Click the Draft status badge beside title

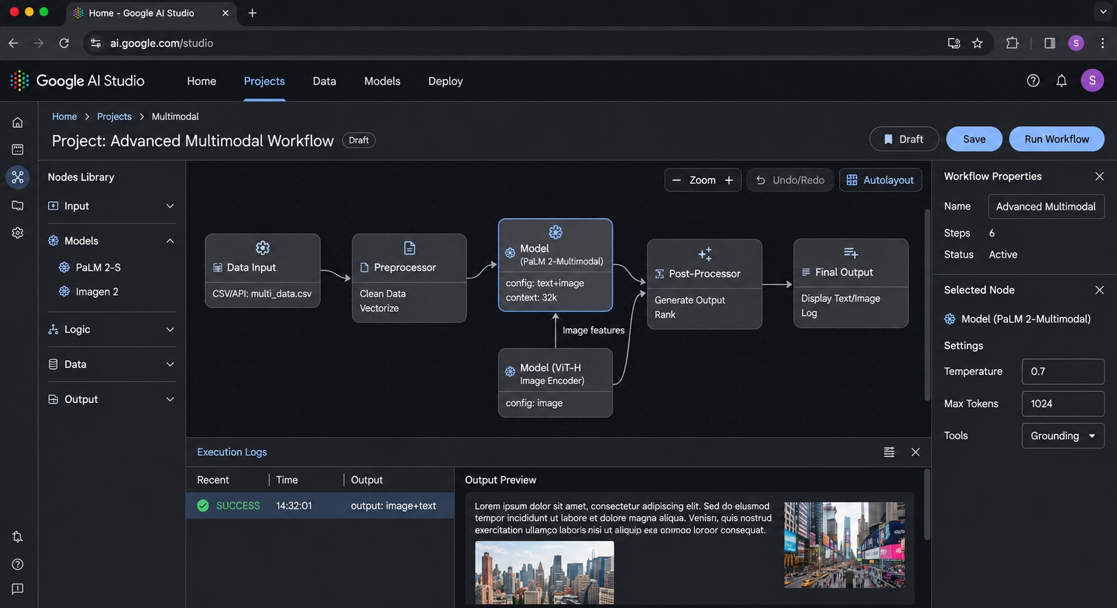coord(359,141)
